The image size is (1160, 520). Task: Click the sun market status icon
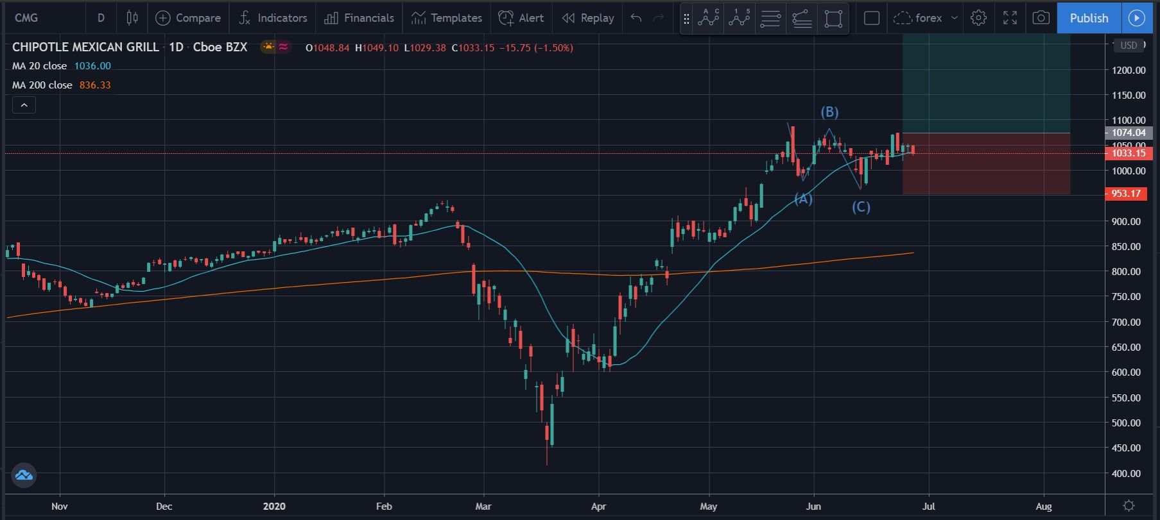pyautogui.click(x=268, y=47)
